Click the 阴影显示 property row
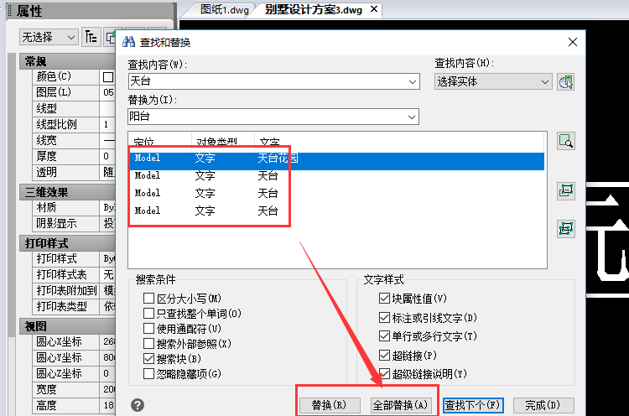 coord(74,223)
